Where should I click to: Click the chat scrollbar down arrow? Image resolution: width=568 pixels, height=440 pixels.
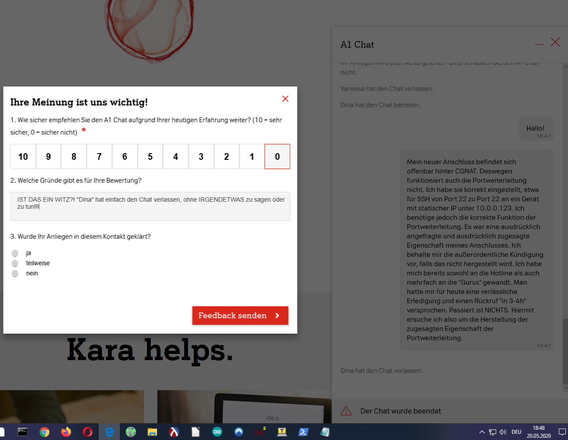point(565,388)
